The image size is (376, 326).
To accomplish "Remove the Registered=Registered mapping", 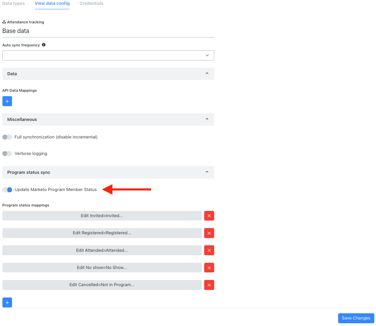I will point(209,233).
